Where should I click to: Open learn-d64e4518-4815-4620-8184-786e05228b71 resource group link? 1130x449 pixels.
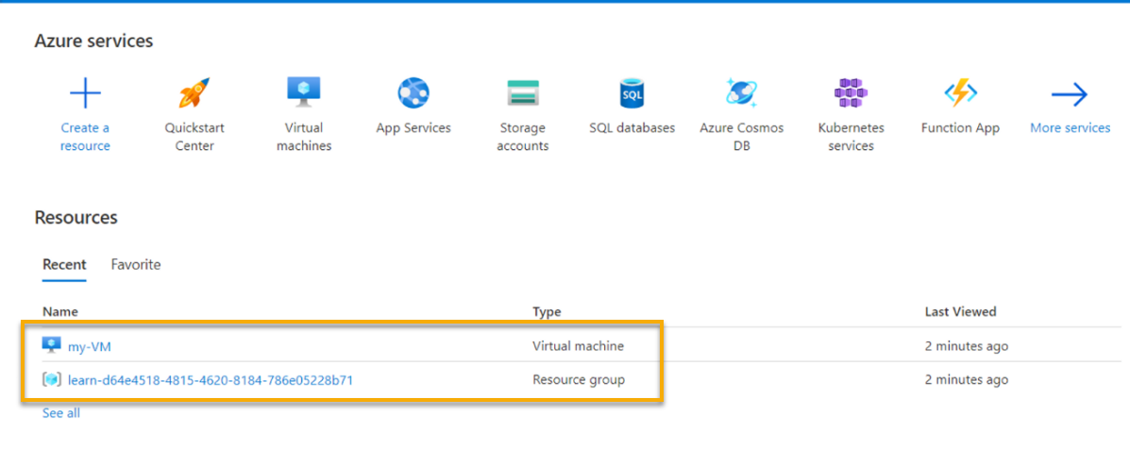click(211, 380)
